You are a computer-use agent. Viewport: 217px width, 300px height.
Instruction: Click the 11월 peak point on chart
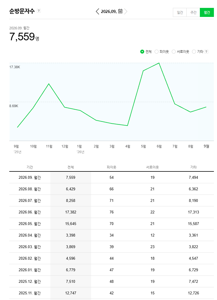[x=49, y=84]
